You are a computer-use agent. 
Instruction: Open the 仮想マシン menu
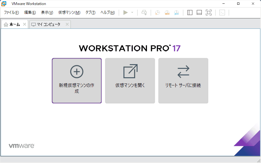point(69,13)
